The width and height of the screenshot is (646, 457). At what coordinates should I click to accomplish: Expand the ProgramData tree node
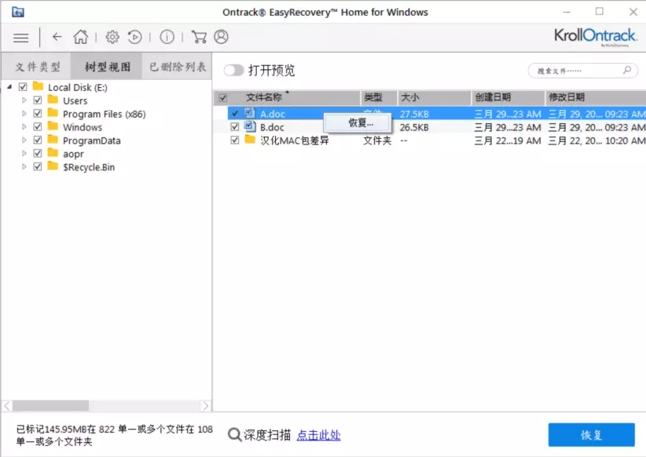(24, 140)
